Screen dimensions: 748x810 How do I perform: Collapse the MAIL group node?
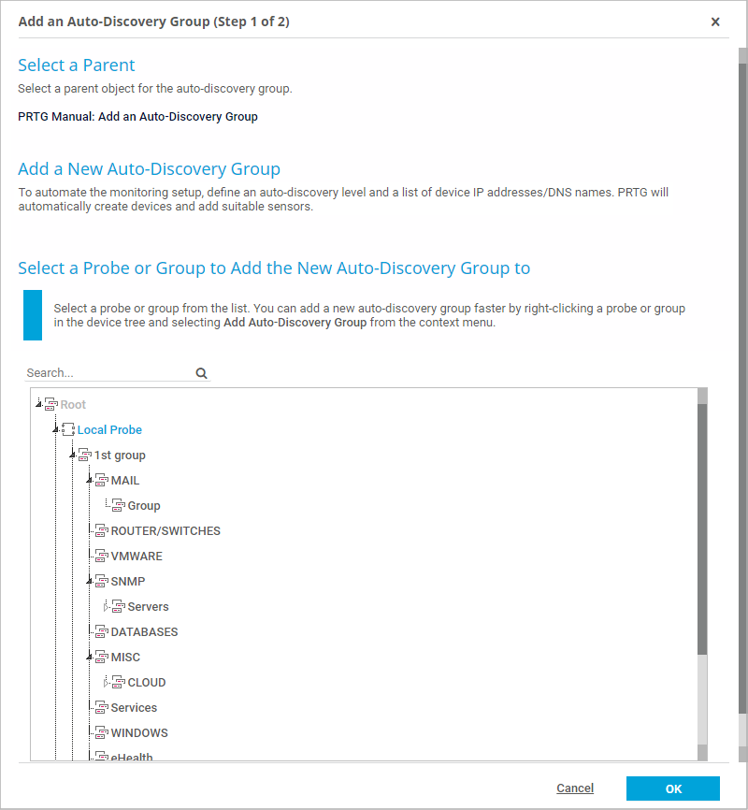click(90, 481)
